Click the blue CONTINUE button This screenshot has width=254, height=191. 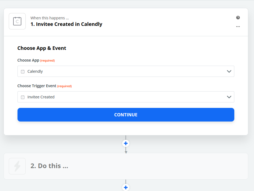(126, 115)
